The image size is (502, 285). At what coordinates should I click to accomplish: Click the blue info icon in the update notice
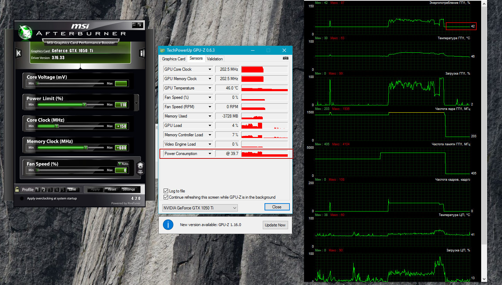[x=168, y=225]
